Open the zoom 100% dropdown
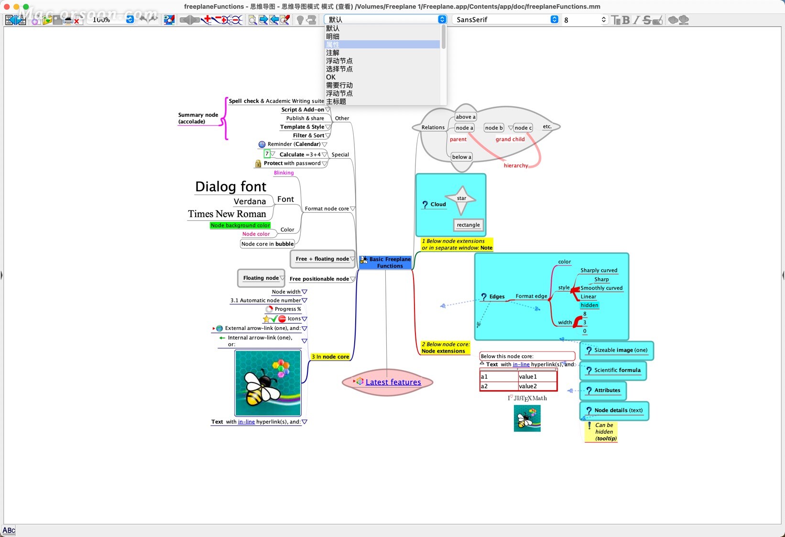 point(130,20)
